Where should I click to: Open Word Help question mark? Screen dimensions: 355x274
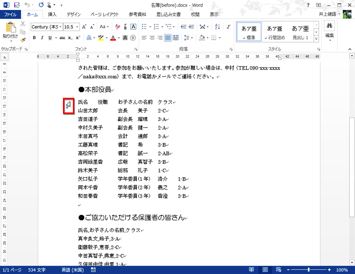pyautogui.click(x=308, y=5)
